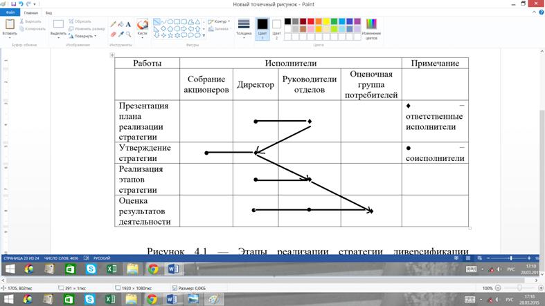The width and height of the screenshot is (545, 306).
Task: Pick the yellow color swatch
Action: tap(326, 21)
